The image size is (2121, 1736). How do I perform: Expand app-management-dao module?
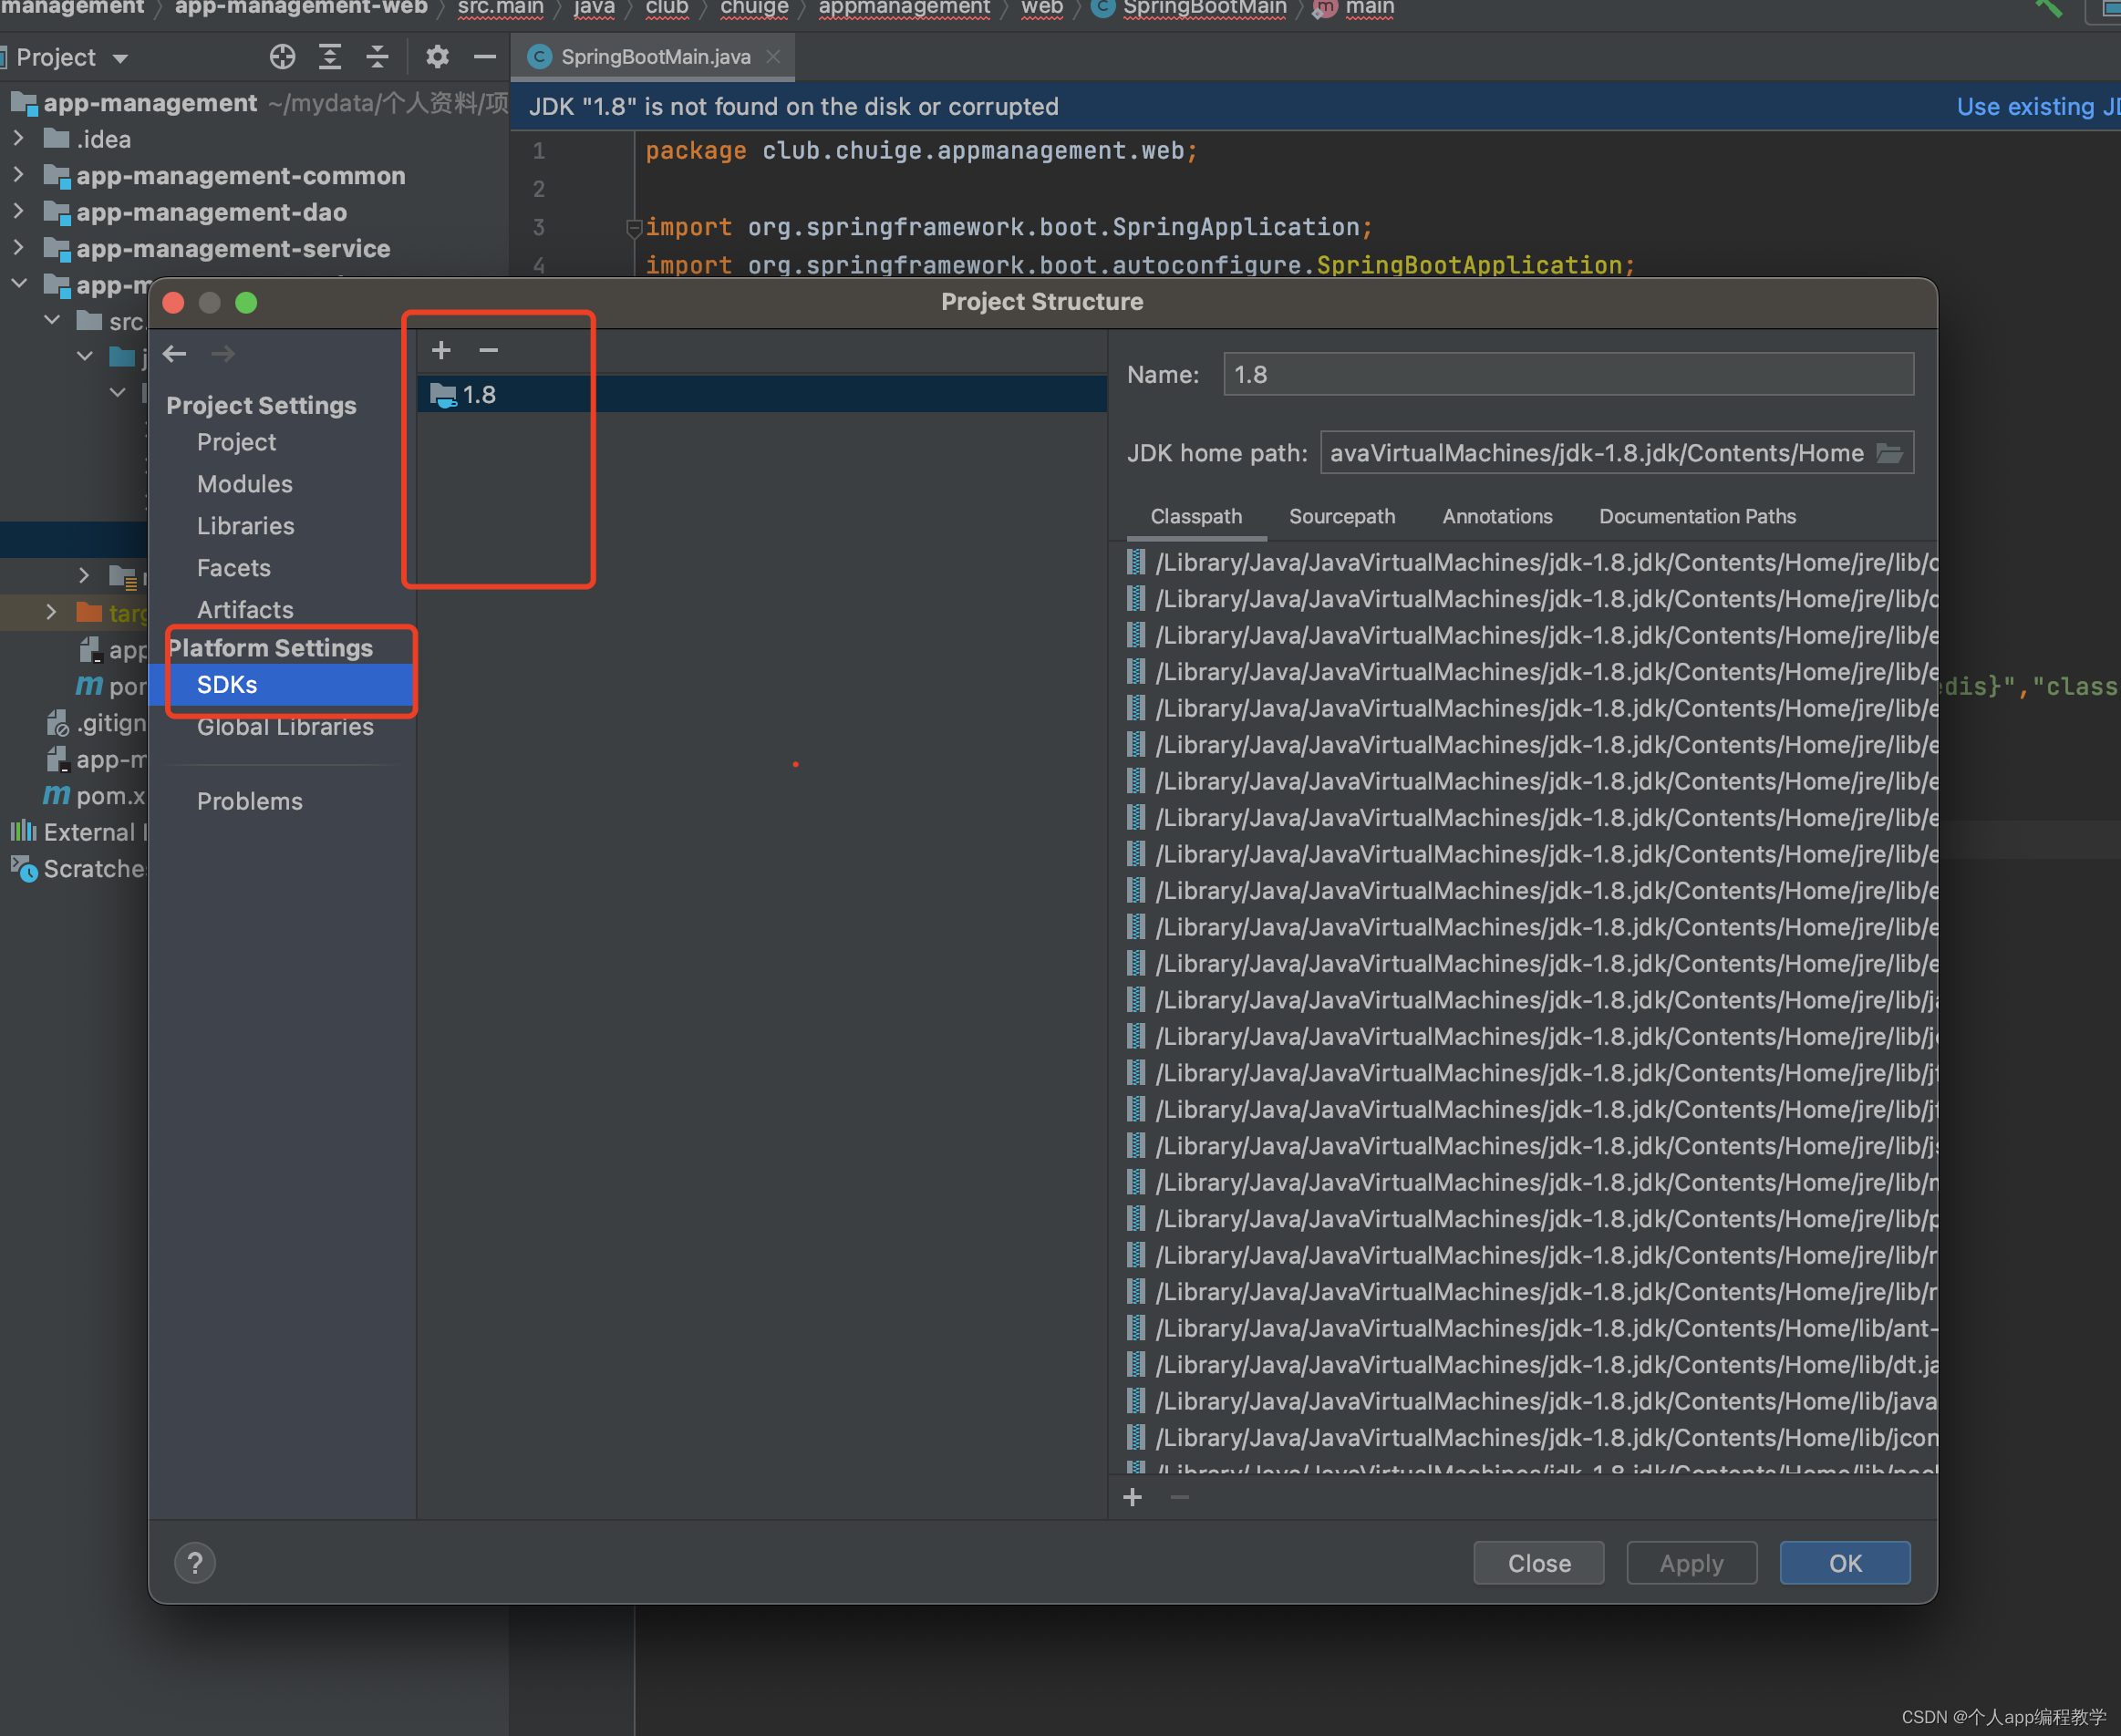[x=18, y=211]
